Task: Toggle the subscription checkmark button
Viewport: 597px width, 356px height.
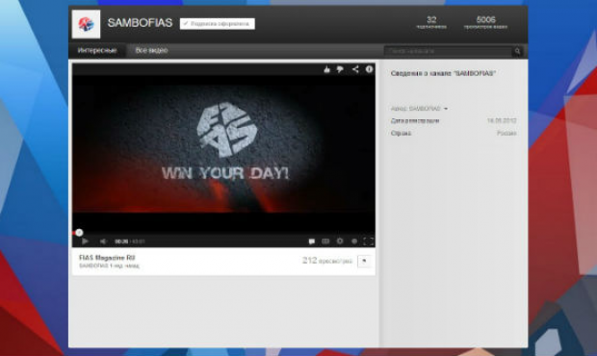Action: coord(217,24)
